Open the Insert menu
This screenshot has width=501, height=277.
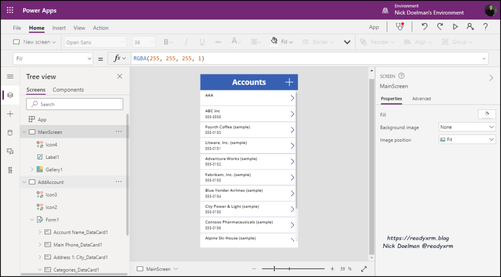pos(59,28)
